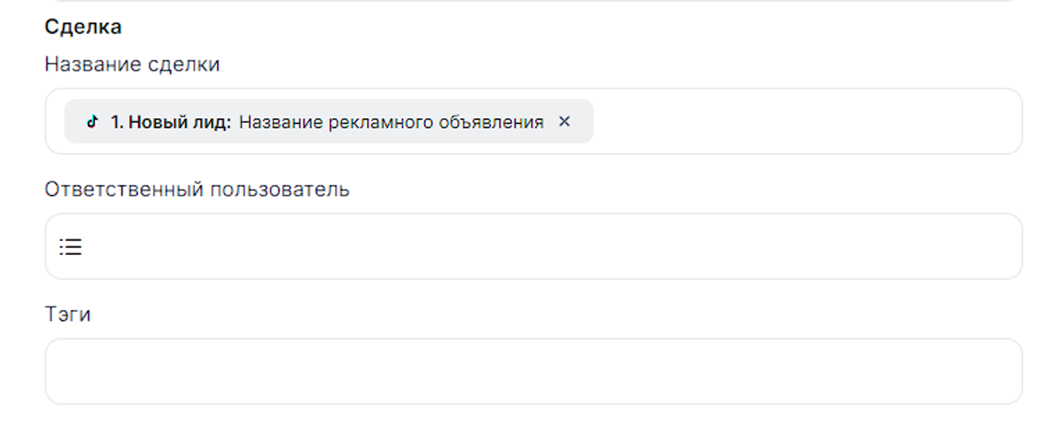Click the TikTok icon in the deal name chip
Image resolution: width=1063 pixels, height=428 pixels.
[91, 122]
